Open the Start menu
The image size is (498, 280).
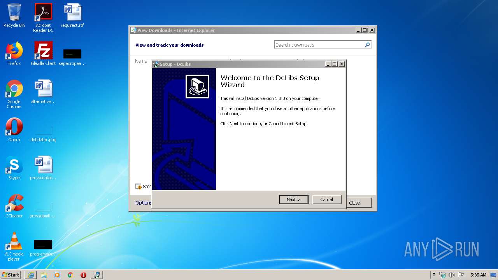[x=11, y=275]
